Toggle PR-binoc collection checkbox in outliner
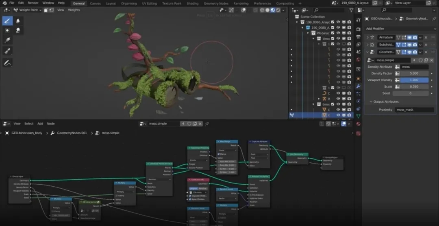The height and width of the screenshot is (226, 439). tap(333, 33)
